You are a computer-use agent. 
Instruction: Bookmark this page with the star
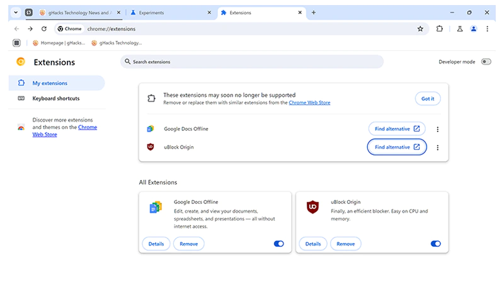(420, 29)
